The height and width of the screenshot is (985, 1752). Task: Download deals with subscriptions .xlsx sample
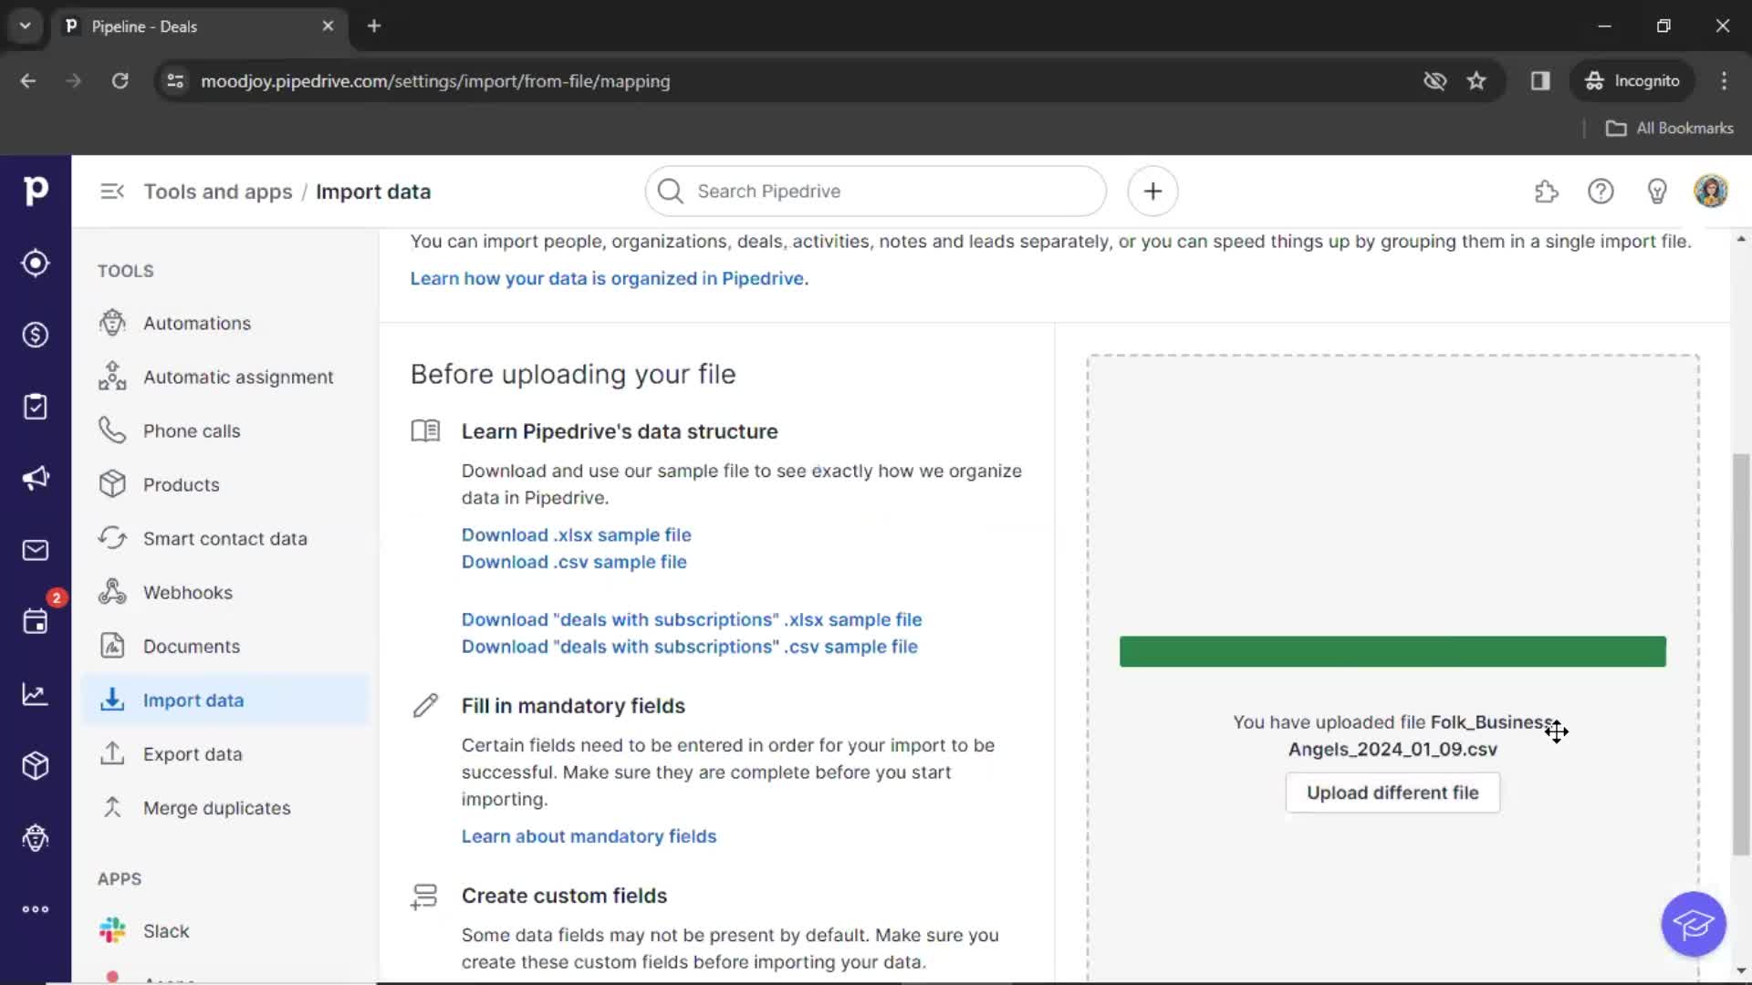[x=692, y=619]
